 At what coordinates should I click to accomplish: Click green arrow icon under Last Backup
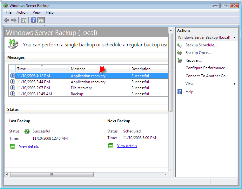(x=12, y=146)
